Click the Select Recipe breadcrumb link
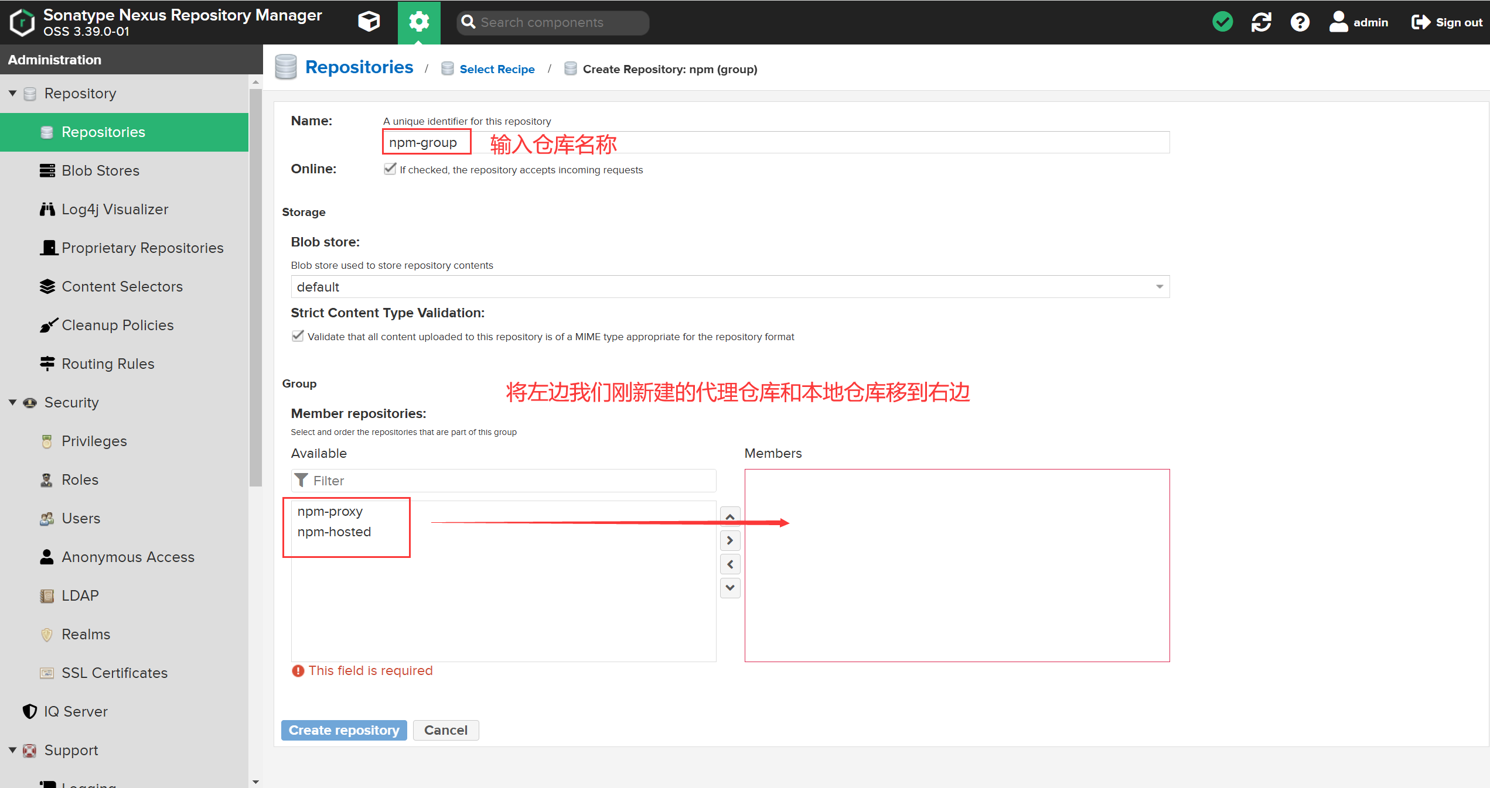 click(496, 70)
